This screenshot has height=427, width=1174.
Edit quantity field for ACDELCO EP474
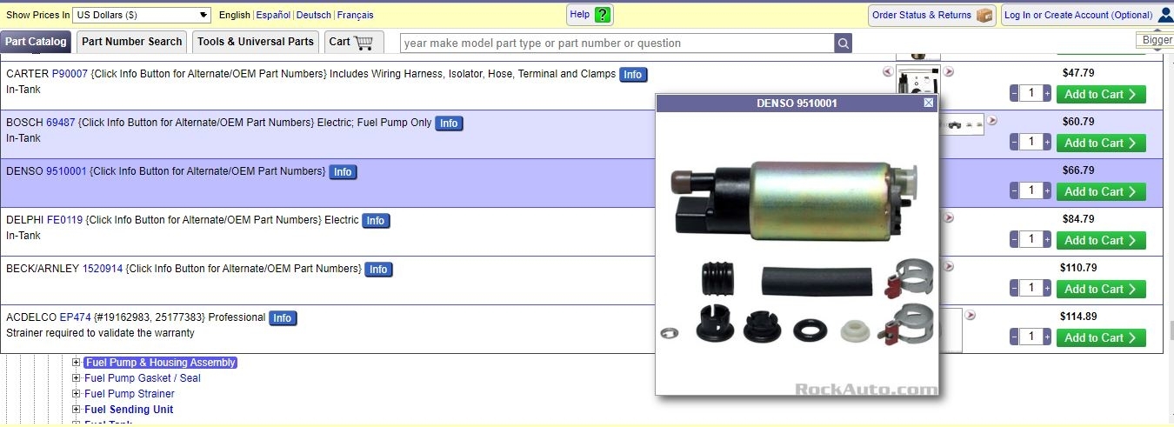1031,337
